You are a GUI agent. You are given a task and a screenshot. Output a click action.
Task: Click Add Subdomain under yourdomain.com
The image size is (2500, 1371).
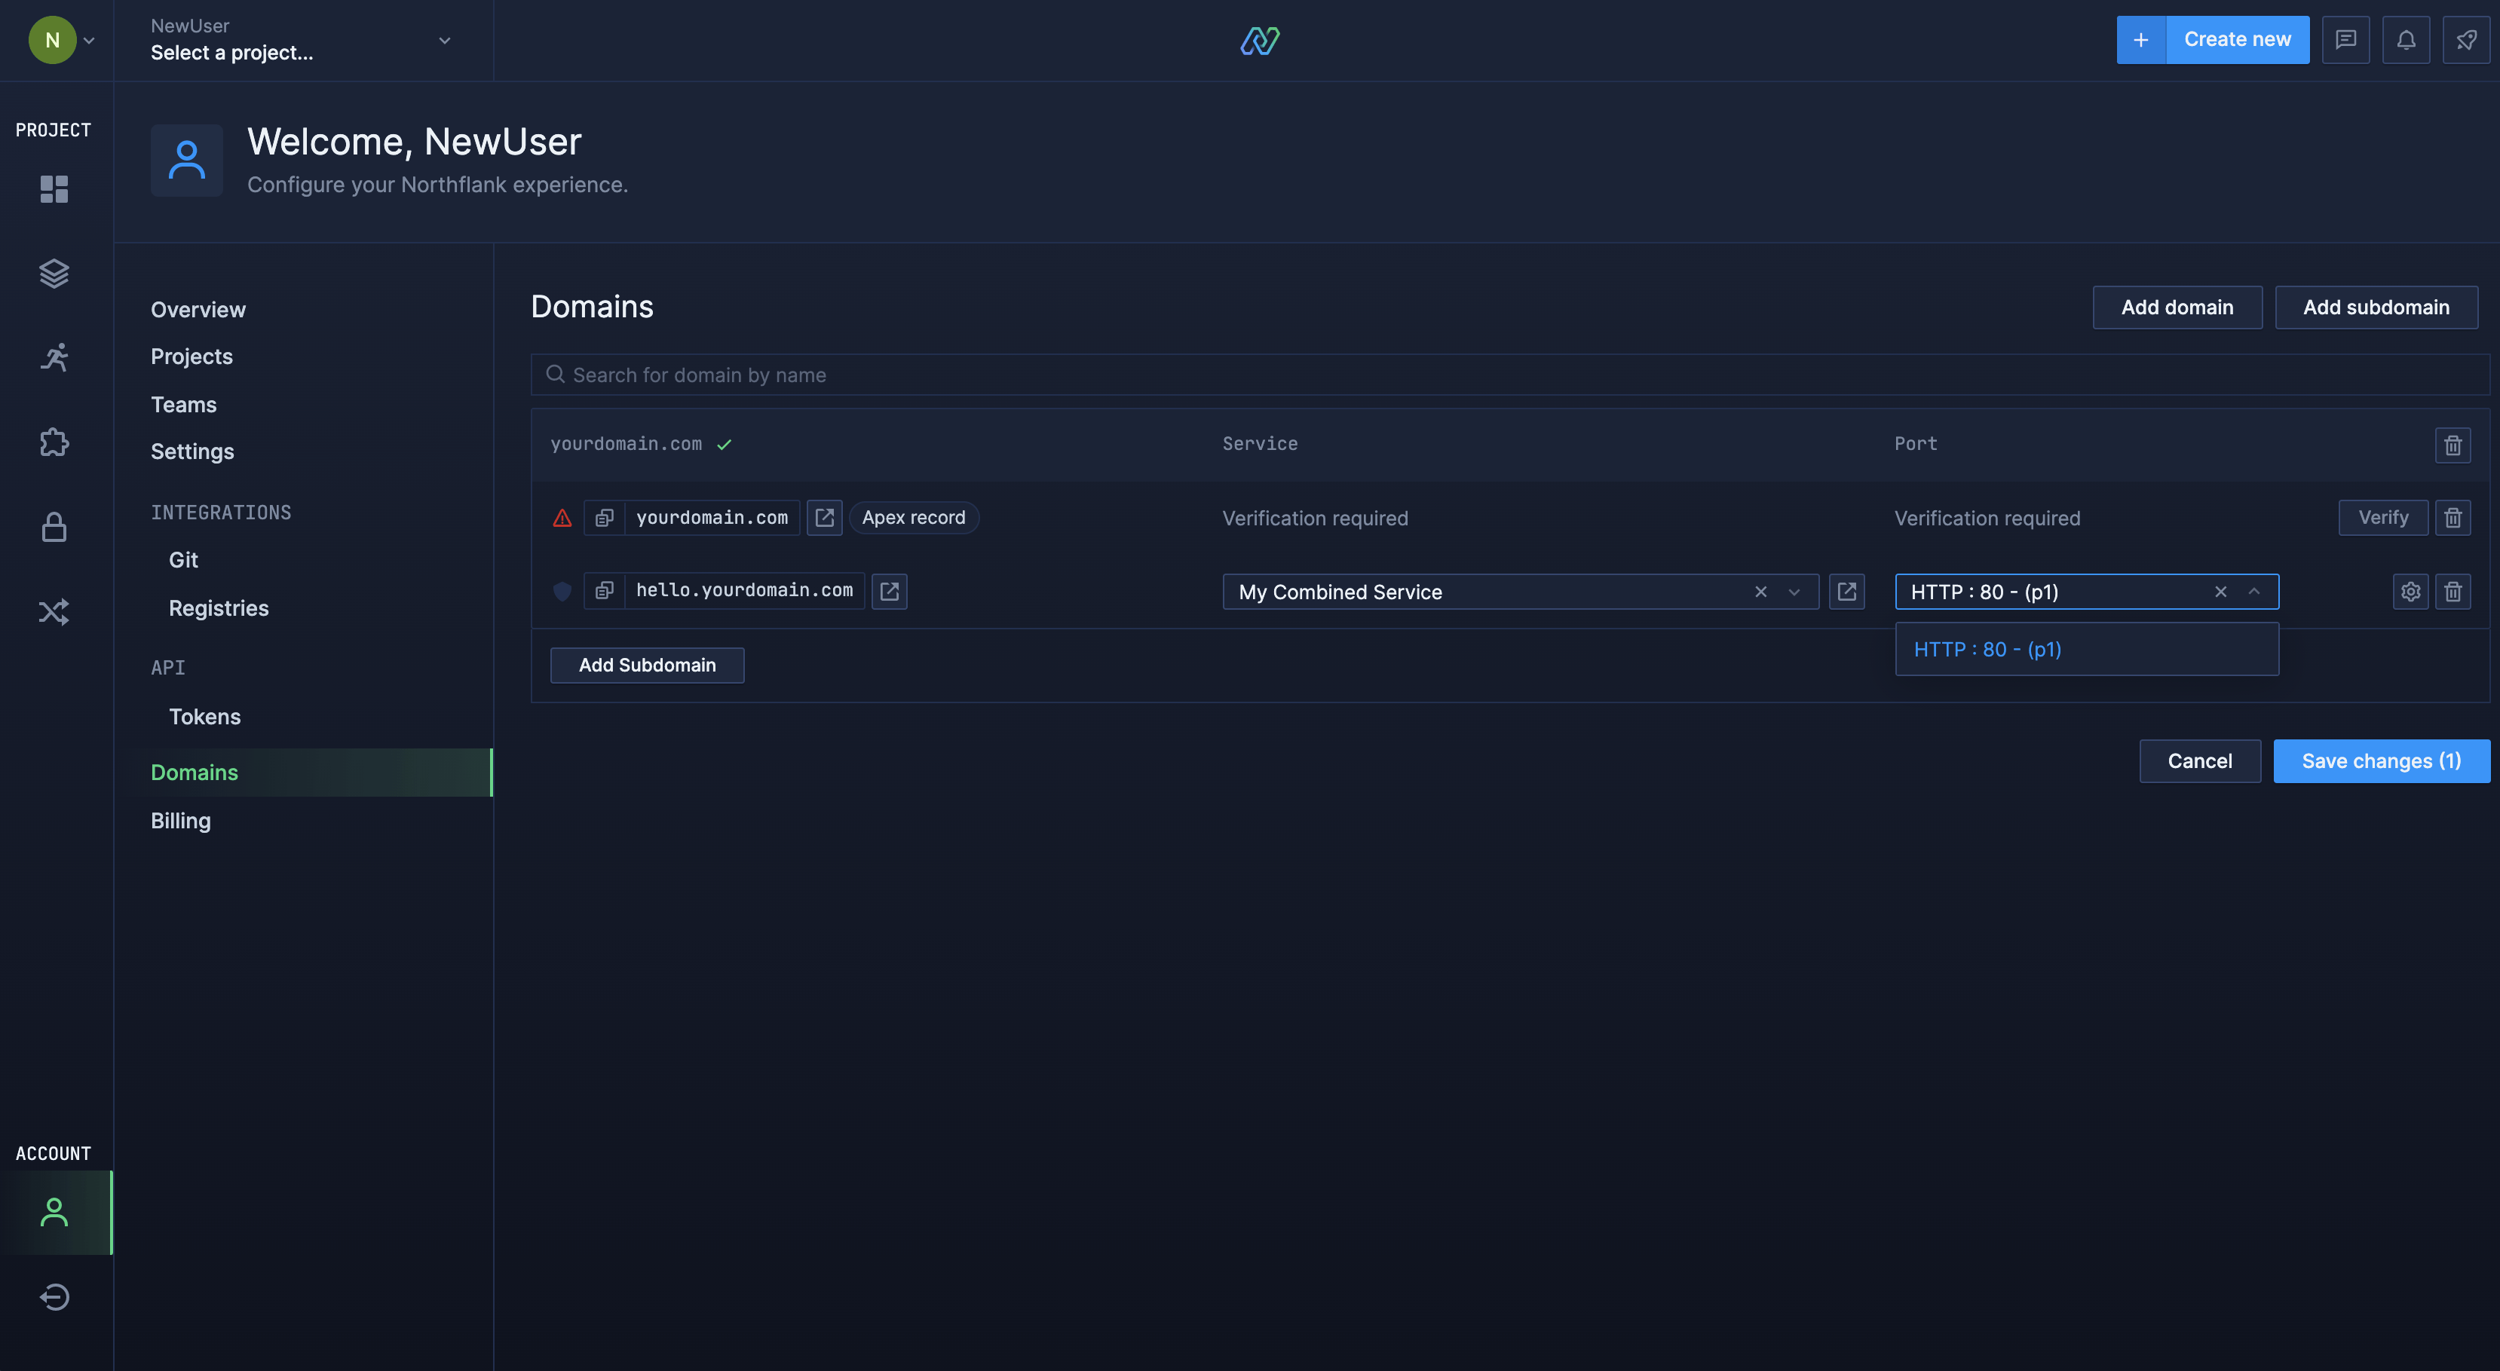tap(648, 666)
